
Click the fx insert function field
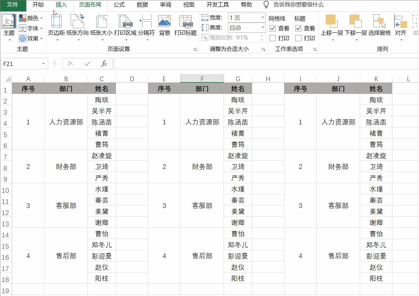tap(104, 64)
